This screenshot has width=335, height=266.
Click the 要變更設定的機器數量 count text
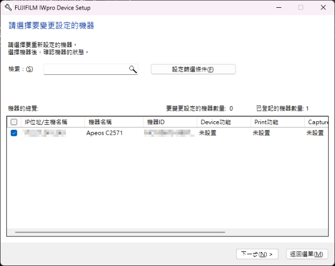coord(199,108)
